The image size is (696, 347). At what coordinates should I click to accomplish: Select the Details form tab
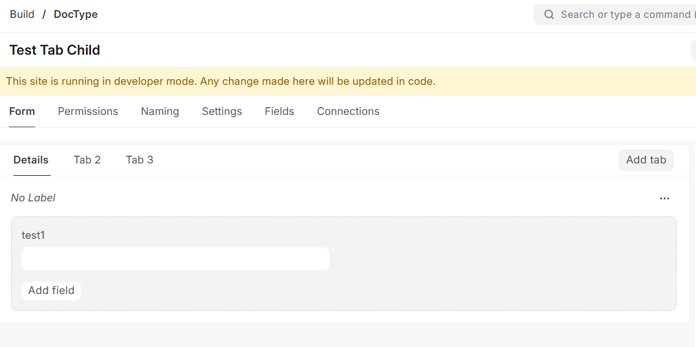click(x=31, y=160)
